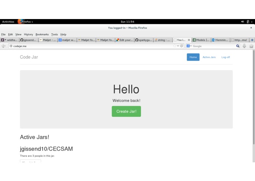Switch to the 'string - ...' tab

click(x=163, y=40)
